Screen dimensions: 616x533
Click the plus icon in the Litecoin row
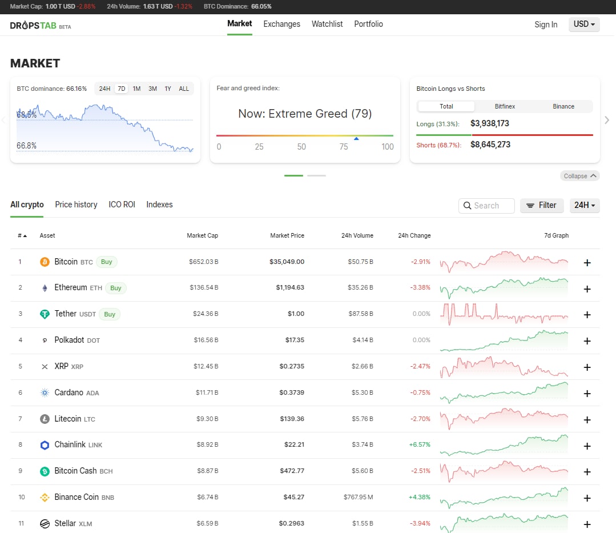point(587,420)
